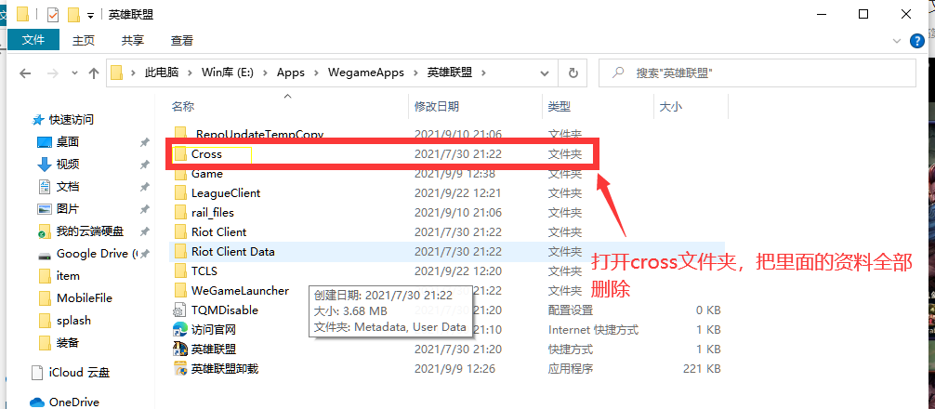Select the WeGameLauncher folder icon
935x409 pixels.
180,290
